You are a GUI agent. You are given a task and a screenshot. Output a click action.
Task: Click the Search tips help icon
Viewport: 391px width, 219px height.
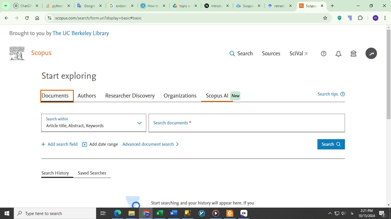[343, 94]
